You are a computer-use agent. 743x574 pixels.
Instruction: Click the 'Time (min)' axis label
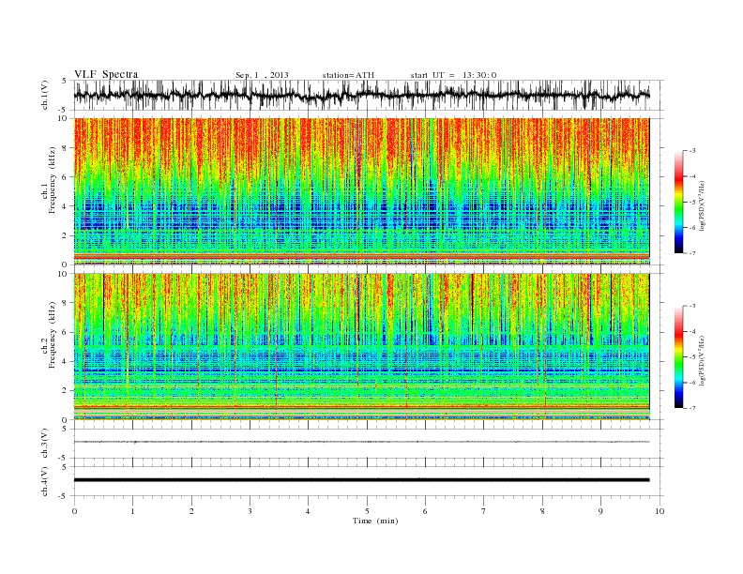point(375,521)
